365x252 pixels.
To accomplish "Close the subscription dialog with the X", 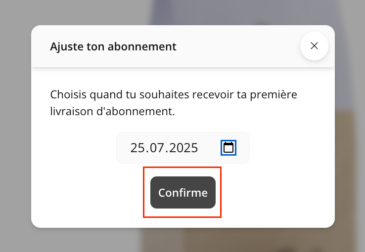I will [x=314, y=46].
